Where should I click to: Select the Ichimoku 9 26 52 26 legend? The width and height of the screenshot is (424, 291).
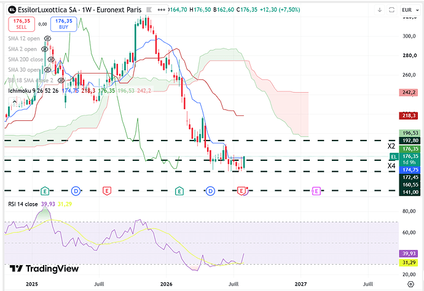(33, 90)
